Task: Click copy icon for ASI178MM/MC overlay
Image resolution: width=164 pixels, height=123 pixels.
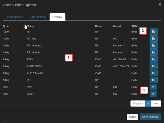Action: tap(153, 73)
